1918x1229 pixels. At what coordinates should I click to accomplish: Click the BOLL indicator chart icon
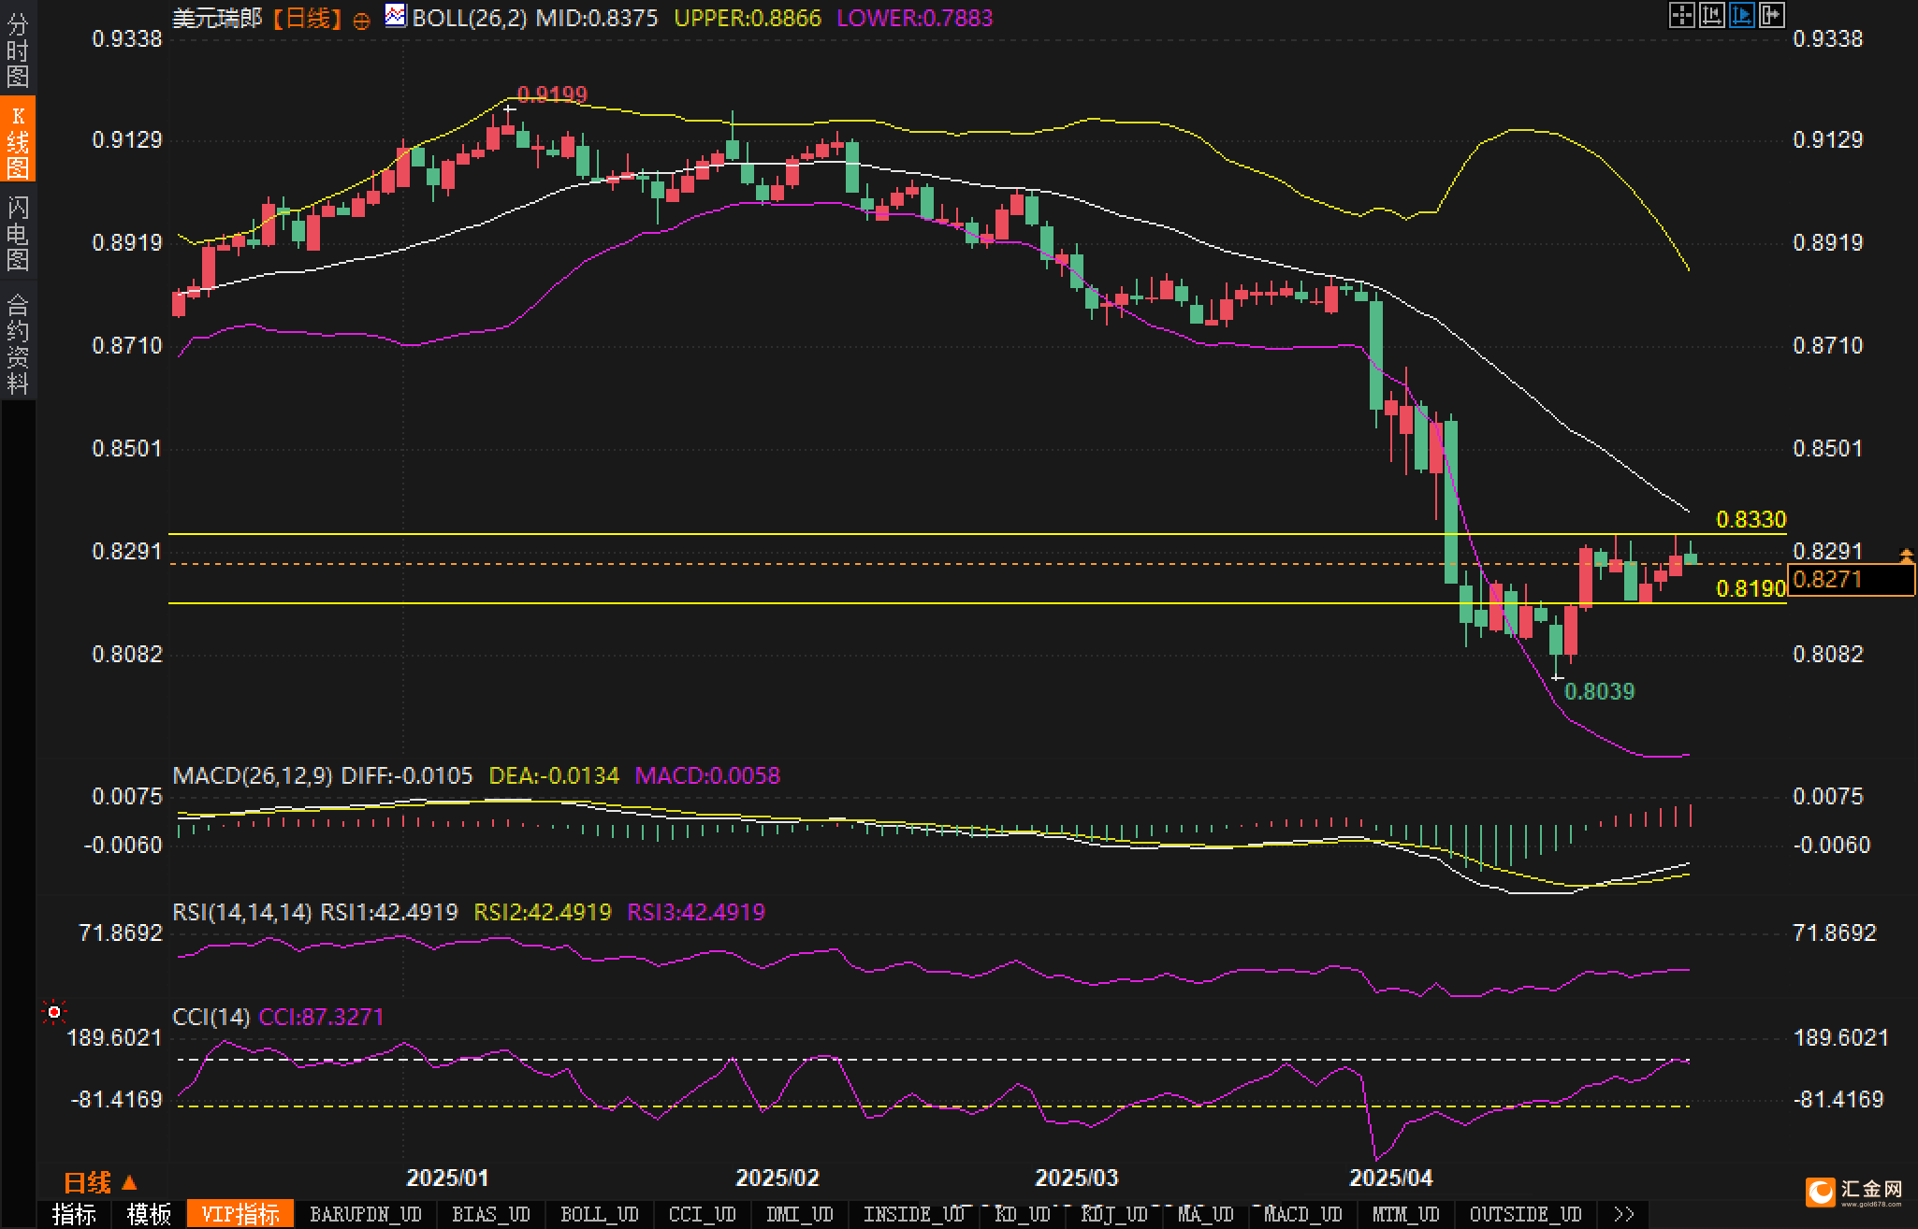396,16
